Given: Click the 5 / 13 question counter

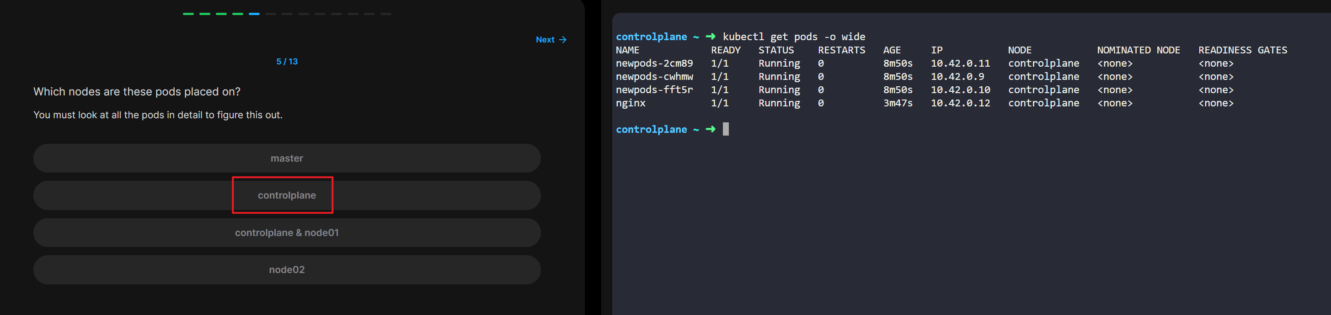Looking at the screenshot, I should click(287, 61).
